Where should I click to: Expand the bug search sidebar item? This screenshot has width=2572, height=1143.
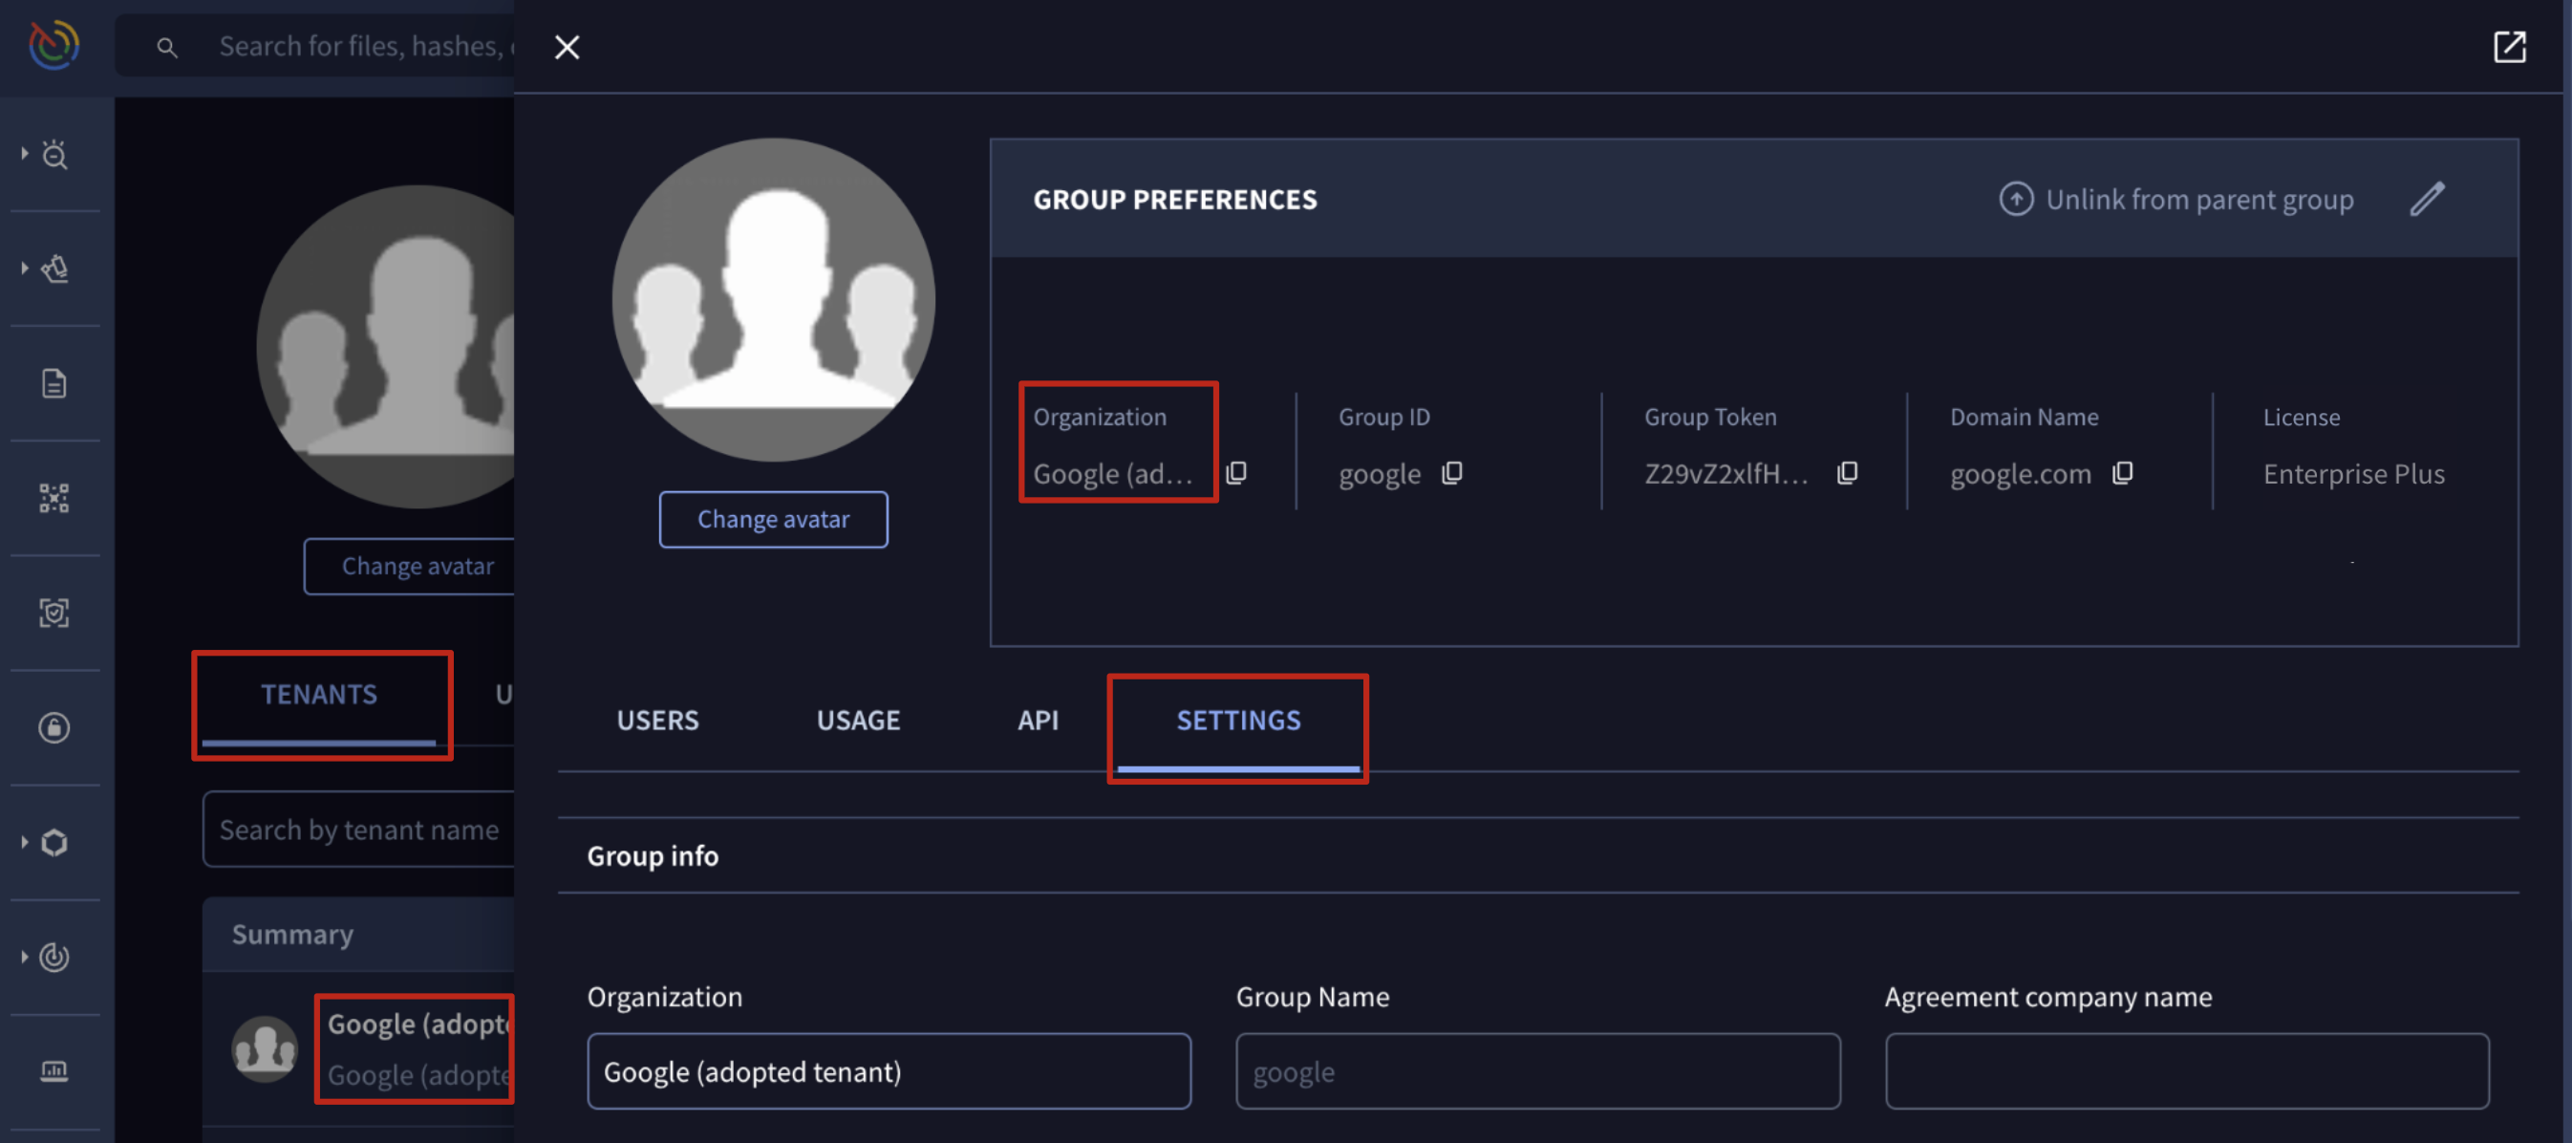[x=25, y=154]
